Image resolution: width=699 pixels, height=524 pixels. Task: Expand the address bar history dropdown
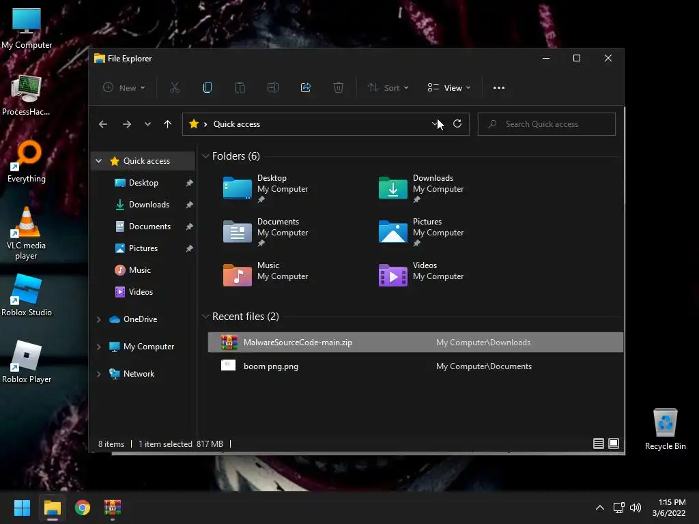tap(435, 124)
